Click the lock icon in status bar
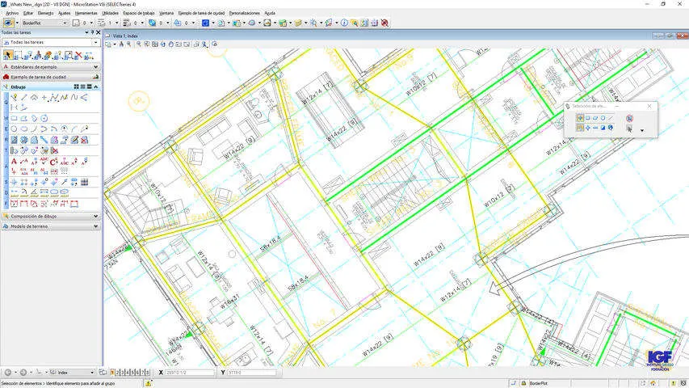The height and width of the screenshot is (388, 689). pyautogui.click(x=523, y=383)
